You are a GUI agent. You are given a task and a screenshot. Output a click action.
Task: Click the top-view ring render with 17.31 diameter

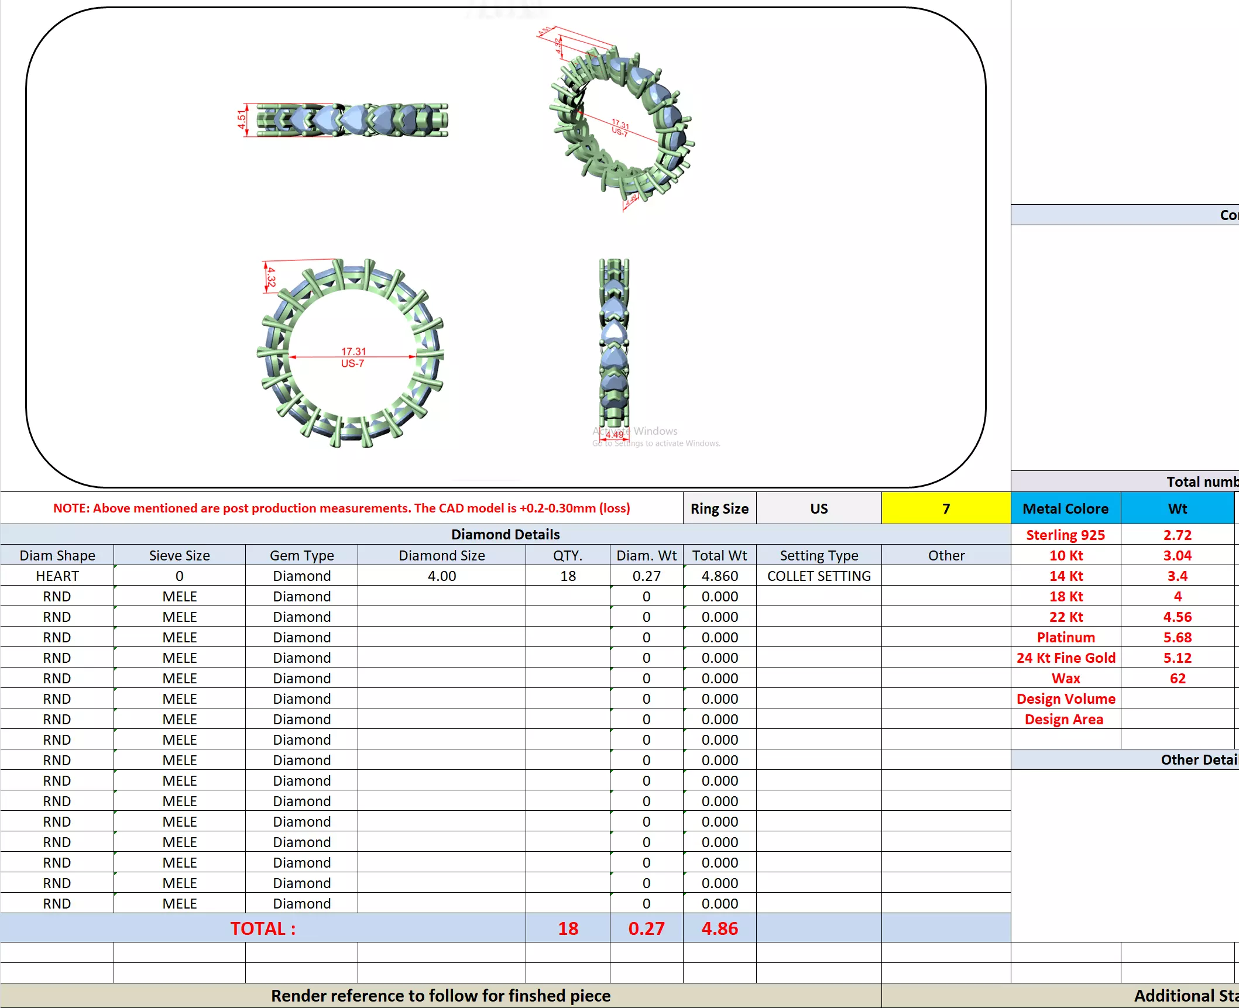(x=351, y=354)
